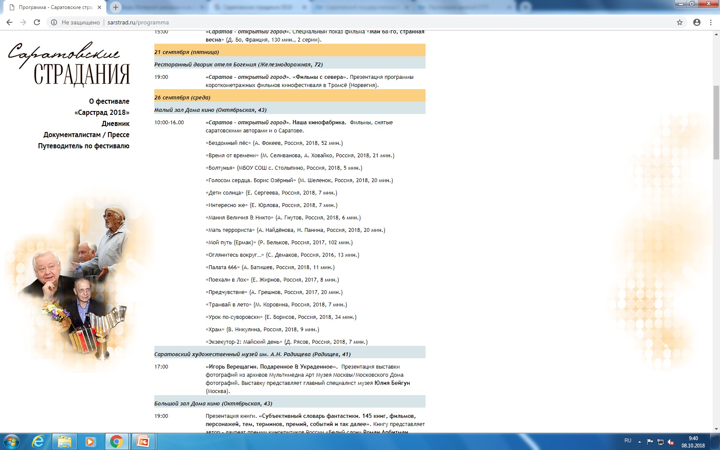Switch to PowerPoint taskbar button
Screen dimensions: 720x450
tap(143, 441)
